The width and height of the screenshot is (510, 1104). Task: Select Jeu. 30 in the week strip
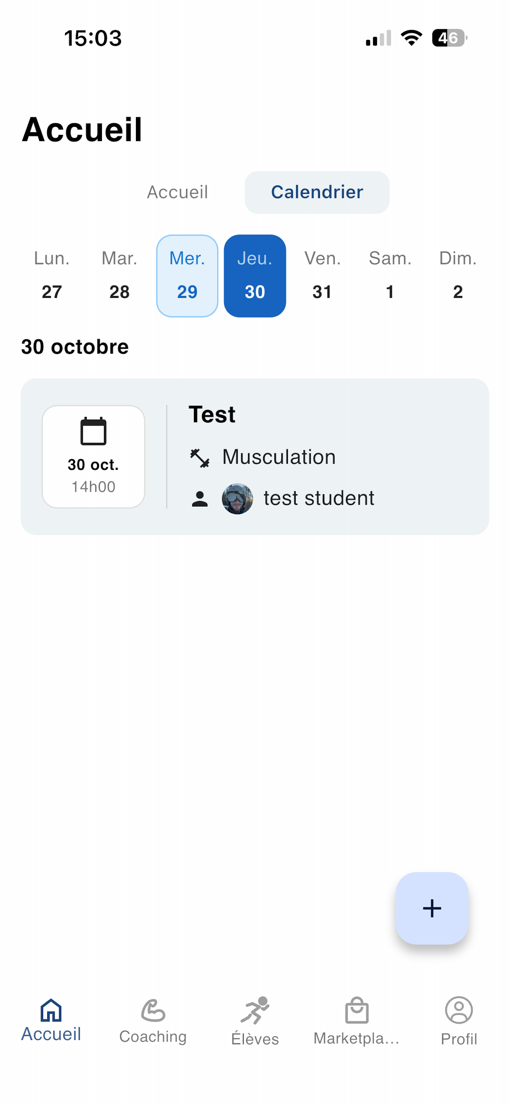point(255,276)
